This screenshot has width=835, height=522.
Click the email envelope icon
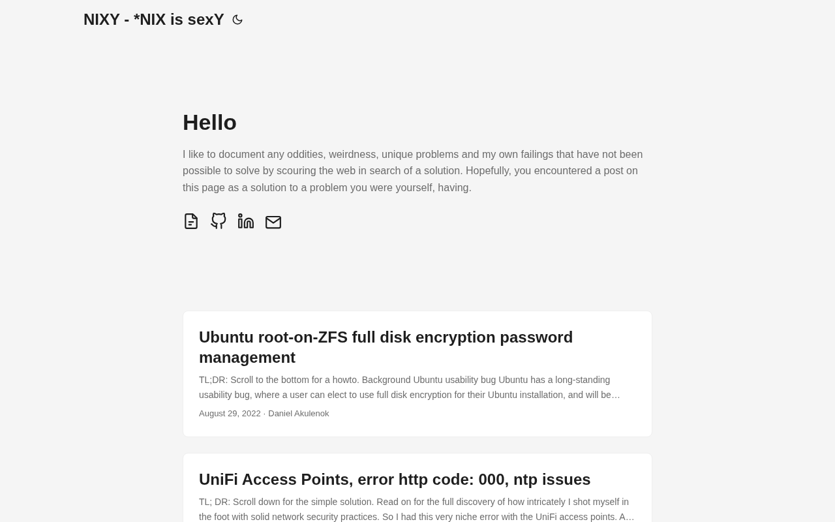[x=273, y=223]
